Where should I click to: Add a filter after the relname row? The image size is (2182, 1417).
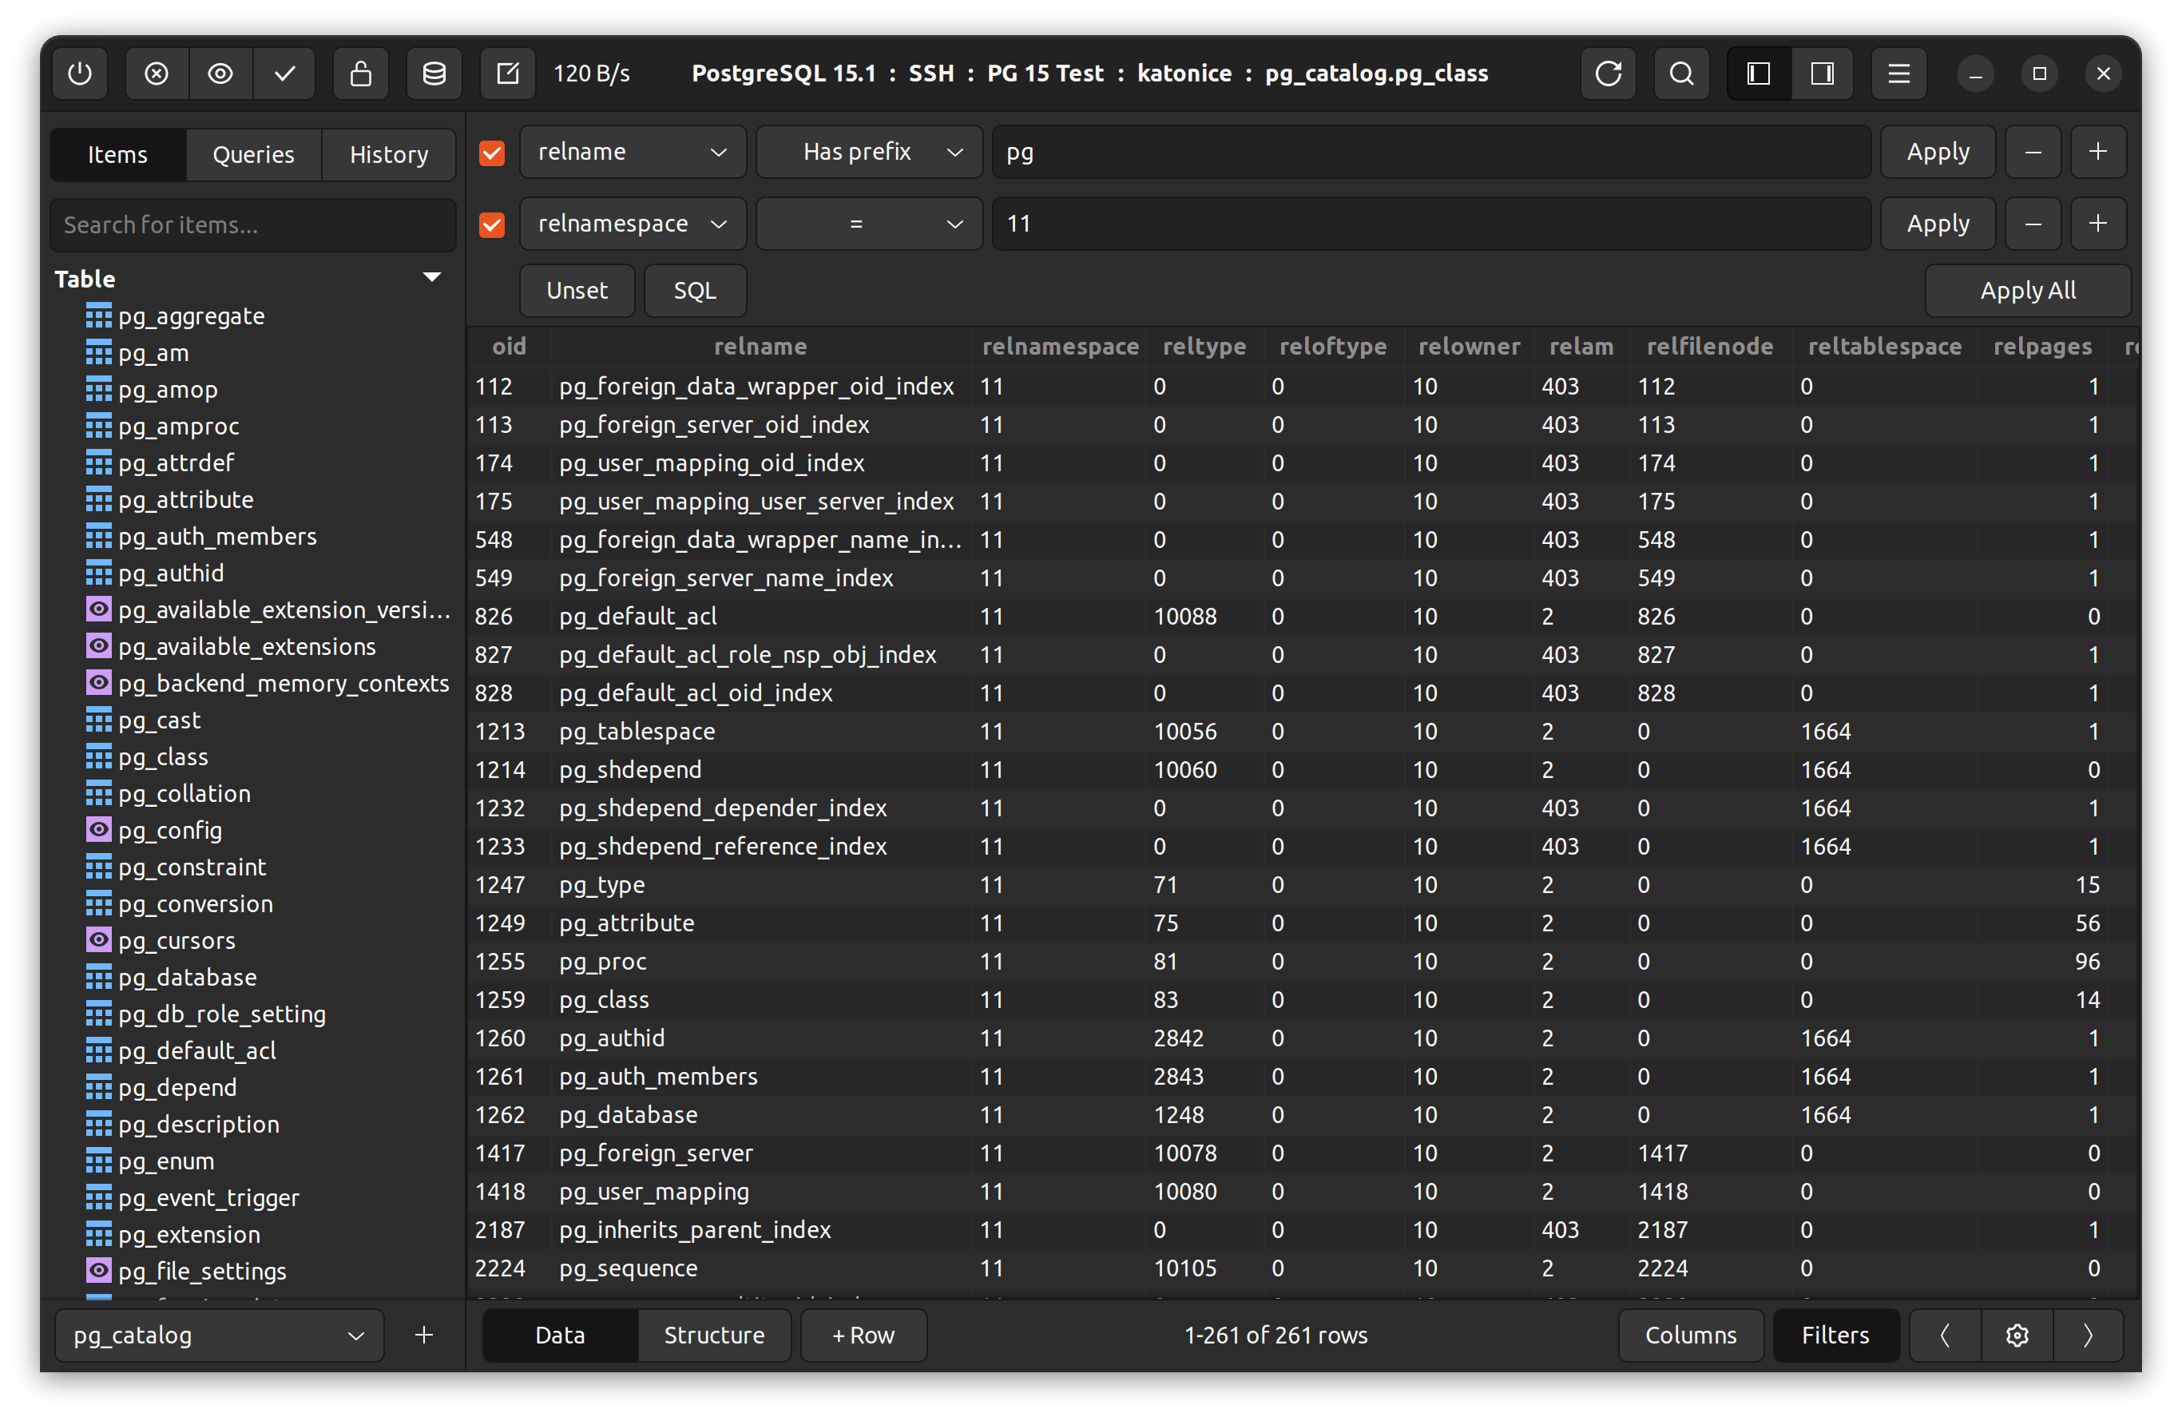point(2097,153)
